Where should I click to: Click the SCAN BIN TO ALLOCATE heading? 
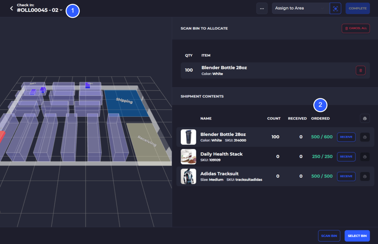coord(204,28)
